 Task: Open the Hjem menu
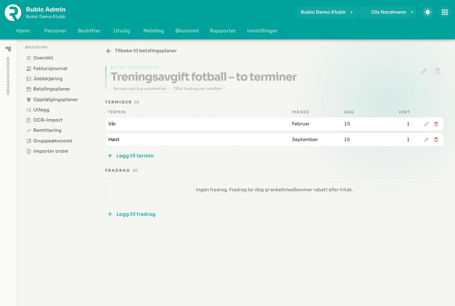(x=23, y=31)
